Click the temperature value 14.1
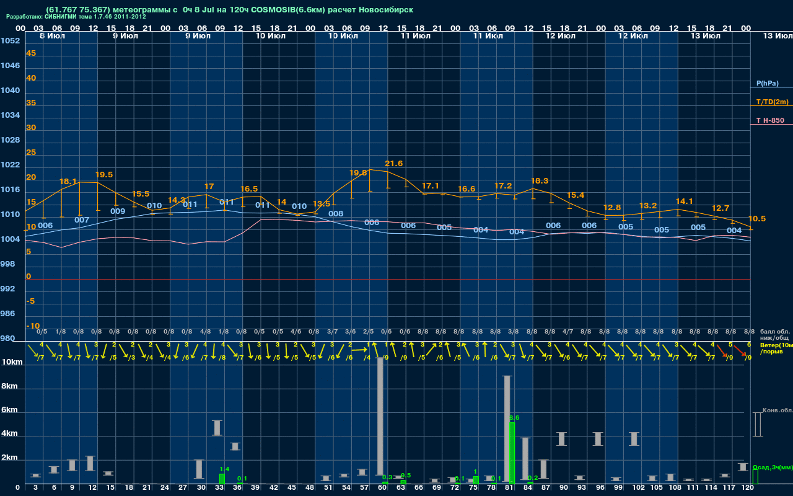The width and height of the screenshot is (793, 496). pos(685,201)
